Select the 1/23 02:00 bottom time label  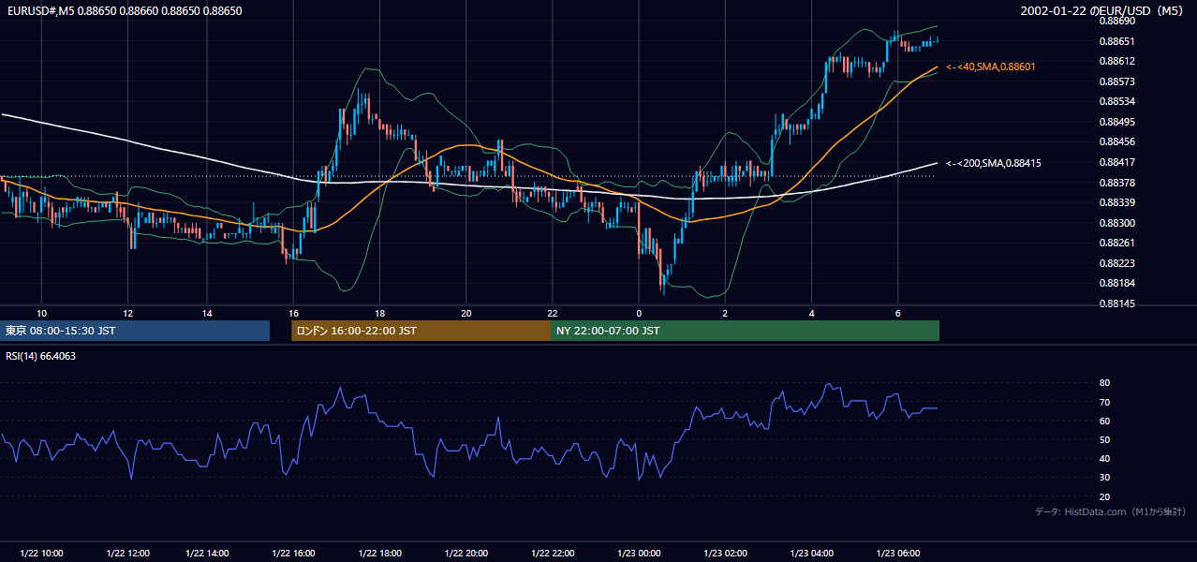[x=725, y=553]
